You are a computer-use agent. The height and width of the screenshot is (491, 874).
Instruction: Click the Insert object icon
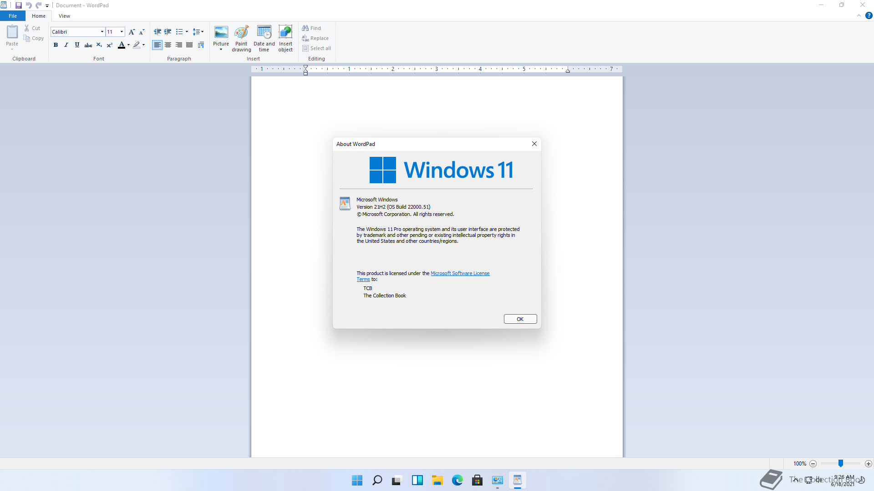click(285, 32)
